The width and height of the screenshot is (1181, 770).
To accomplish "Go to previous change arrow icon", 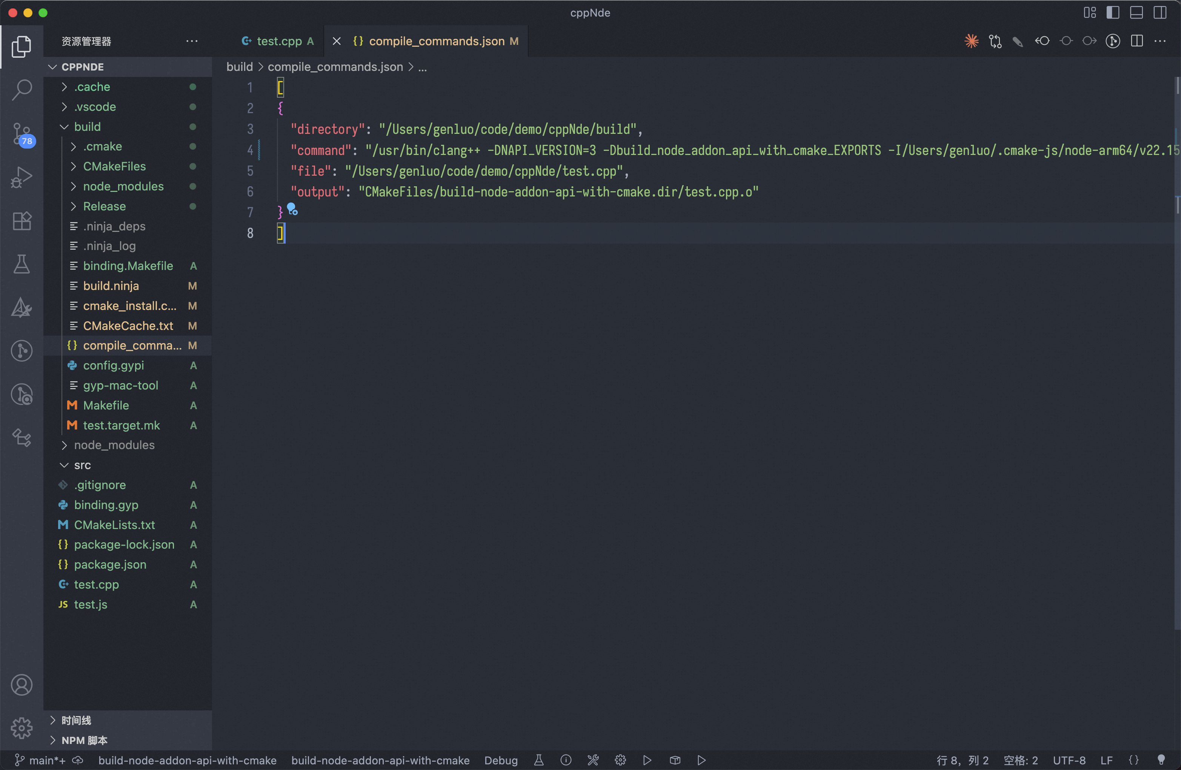I will click(1042, 41).
